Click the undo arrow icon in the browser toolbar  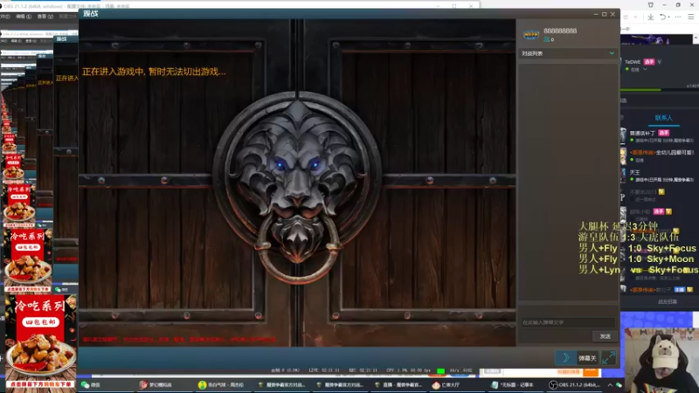663,17
